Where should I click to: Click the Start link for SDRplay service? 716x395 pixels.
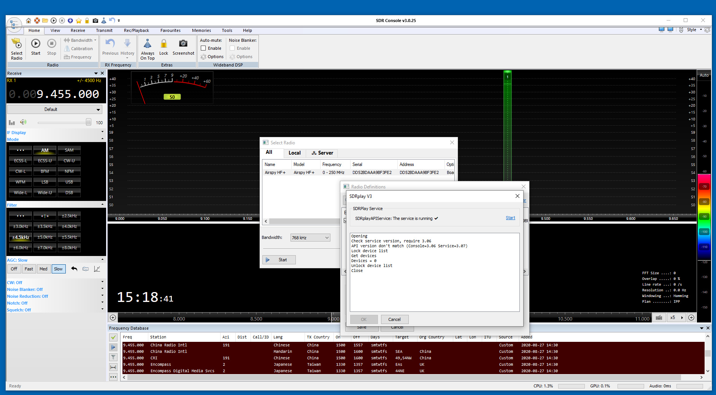click(x=510, y=218)
